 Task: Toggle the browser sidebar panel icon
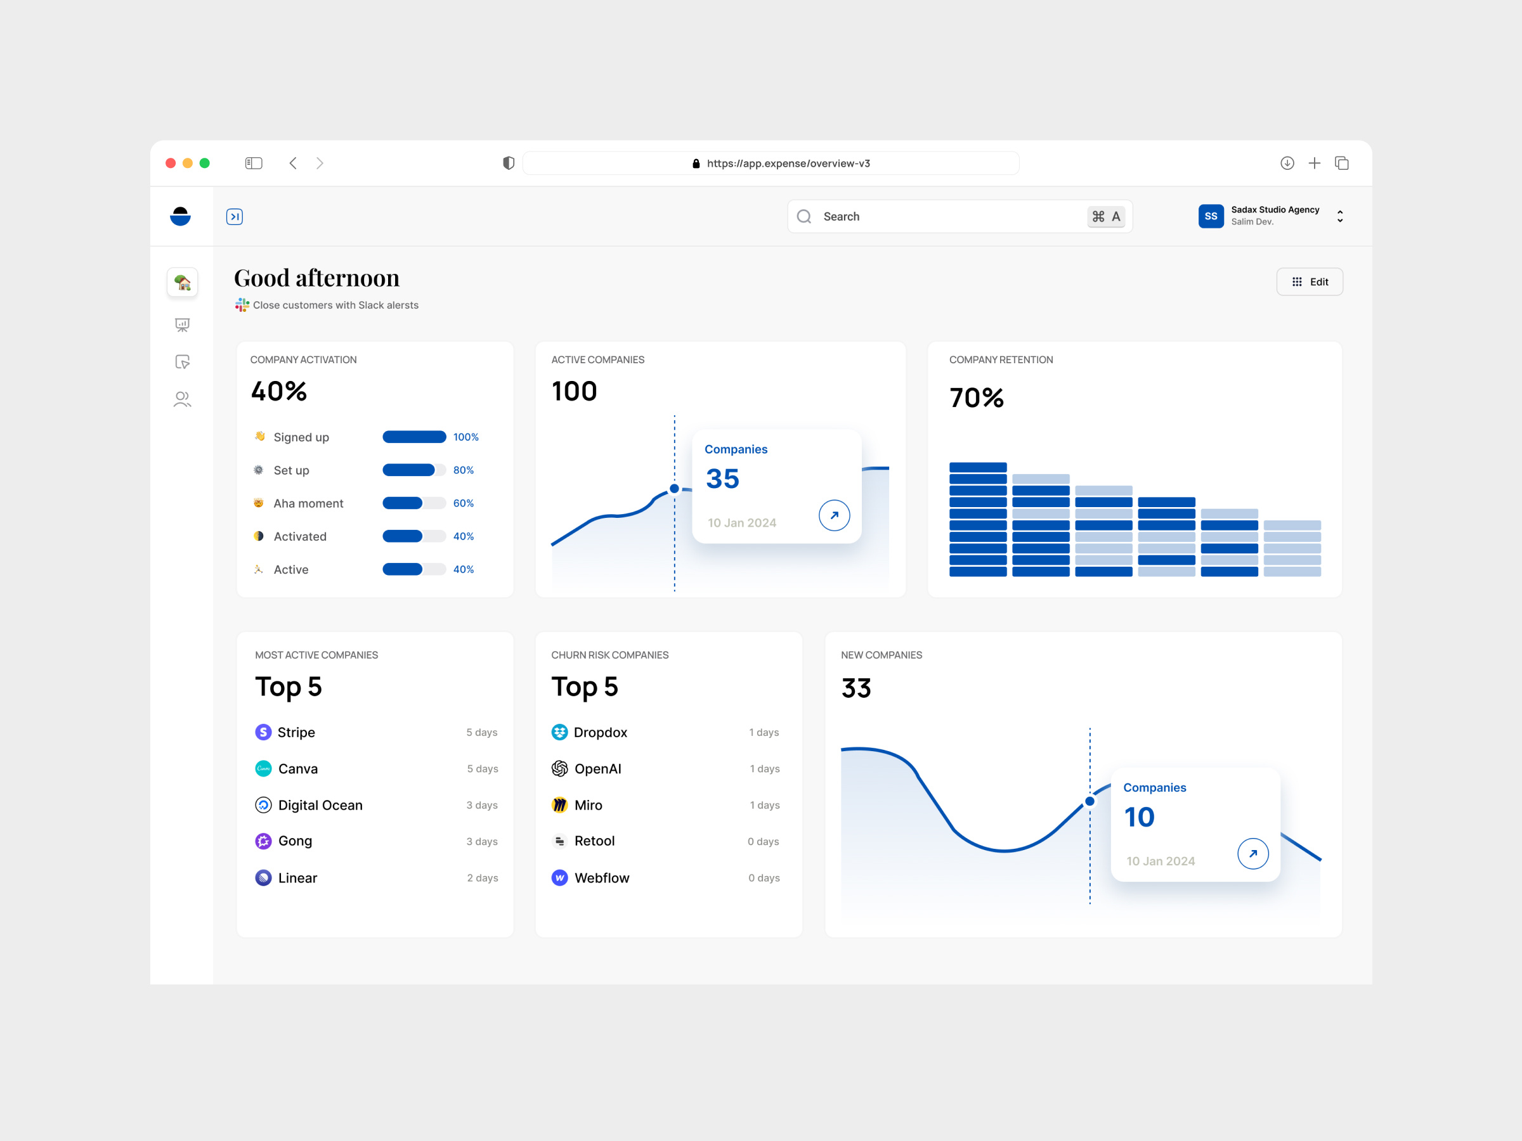pyautogui.click(x=253, y=162)
